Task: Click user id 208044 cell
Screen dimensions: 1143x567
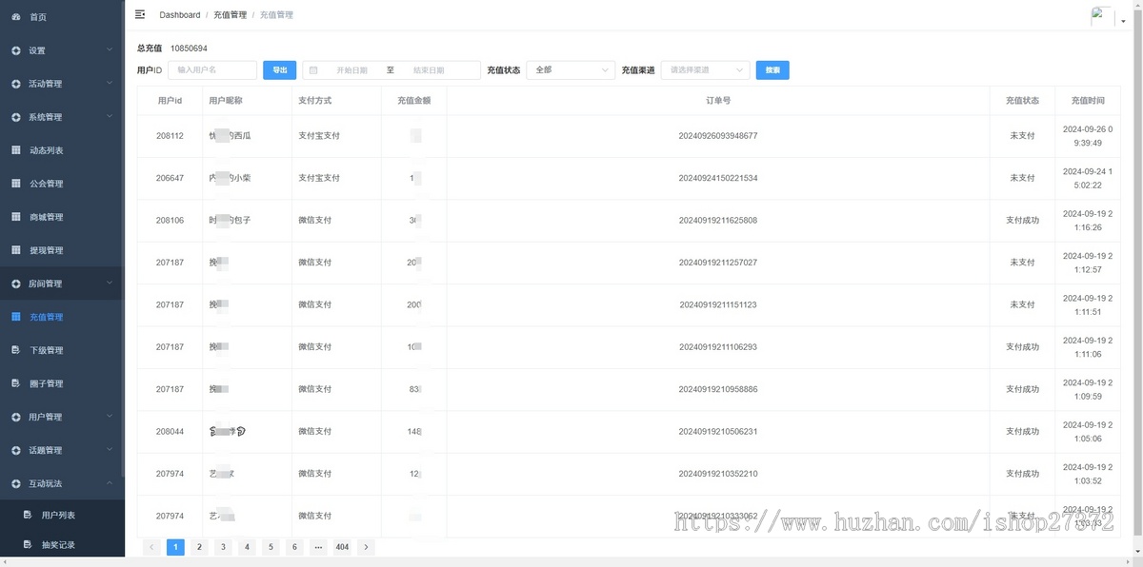Action: point(170,431)
